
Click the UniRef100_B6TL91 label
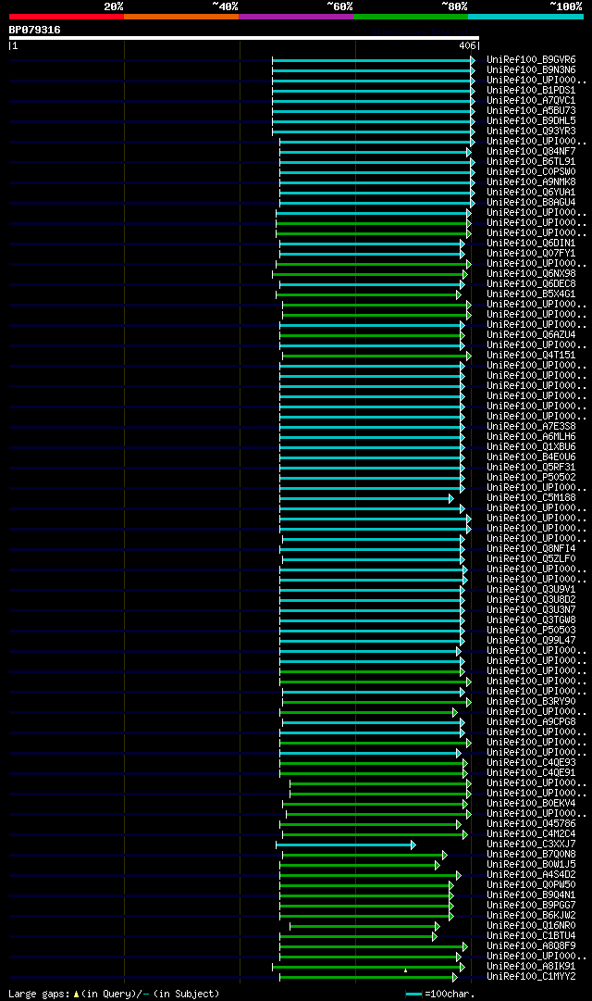point(531,162)
